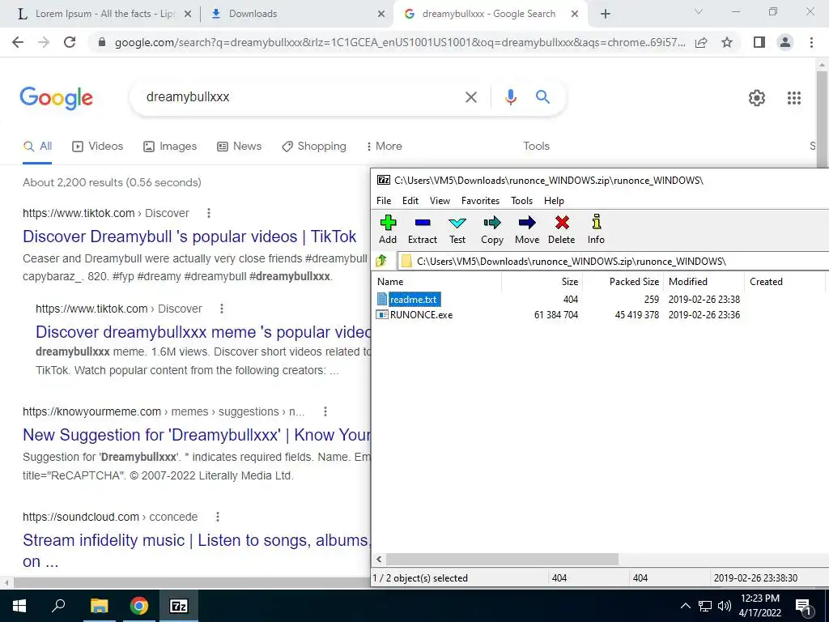The height and width of the screenshot is (622, 829).
Task: Open options for knowyourmeme.com result
Action: [x=325, y=411]
